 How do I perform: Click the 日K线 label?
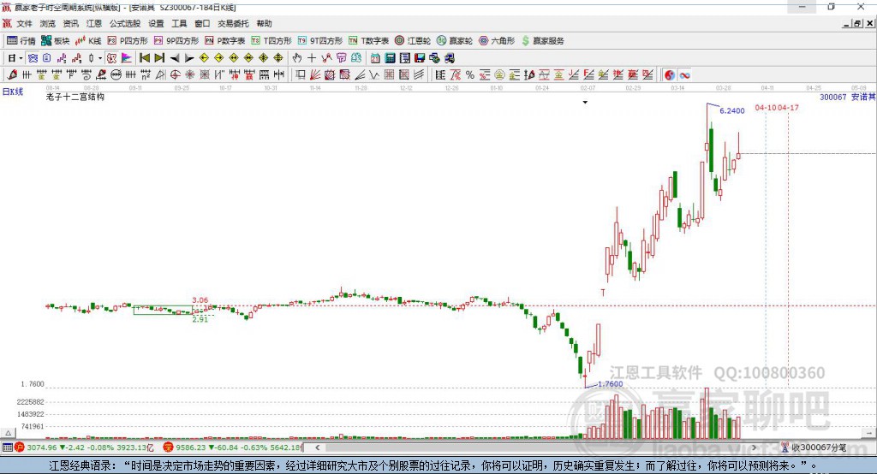(13, 92)
